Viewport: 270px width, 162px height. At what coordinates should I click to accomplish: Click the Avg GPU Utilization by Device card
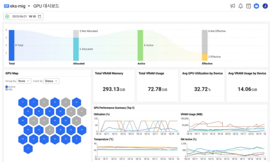click(202, 85)
